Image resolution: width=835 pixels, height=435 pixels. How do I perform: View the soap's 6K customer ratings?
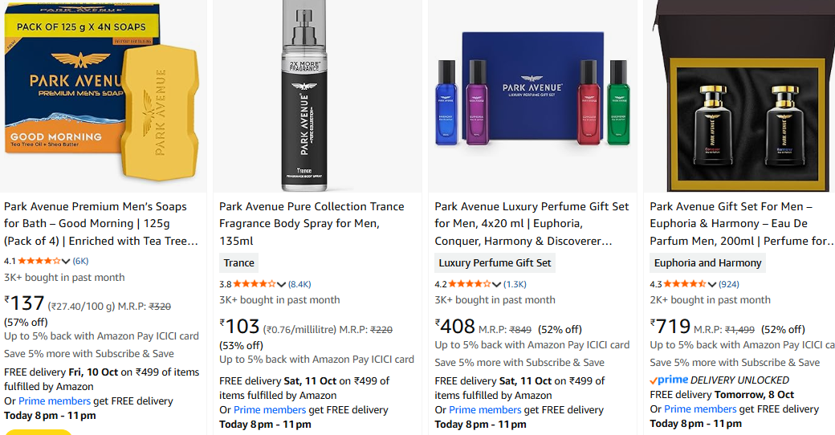(x=81, y=261)
